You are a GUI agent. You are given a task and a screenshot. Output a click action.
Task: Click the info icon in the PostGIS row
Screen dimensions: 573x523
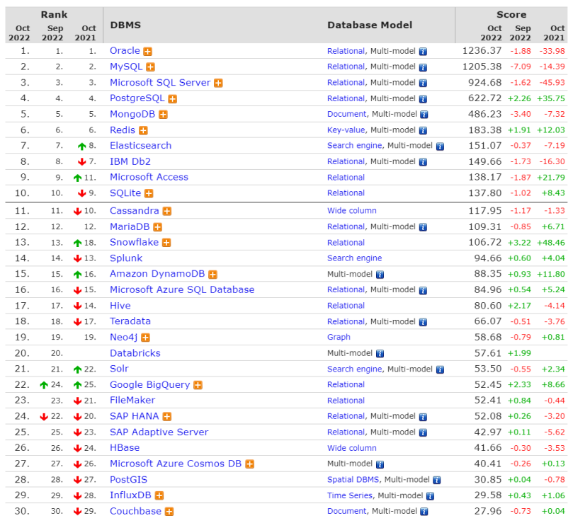437,481
